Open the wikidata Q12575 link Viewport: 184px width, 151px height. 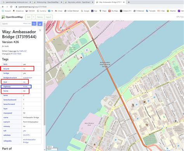26,135
